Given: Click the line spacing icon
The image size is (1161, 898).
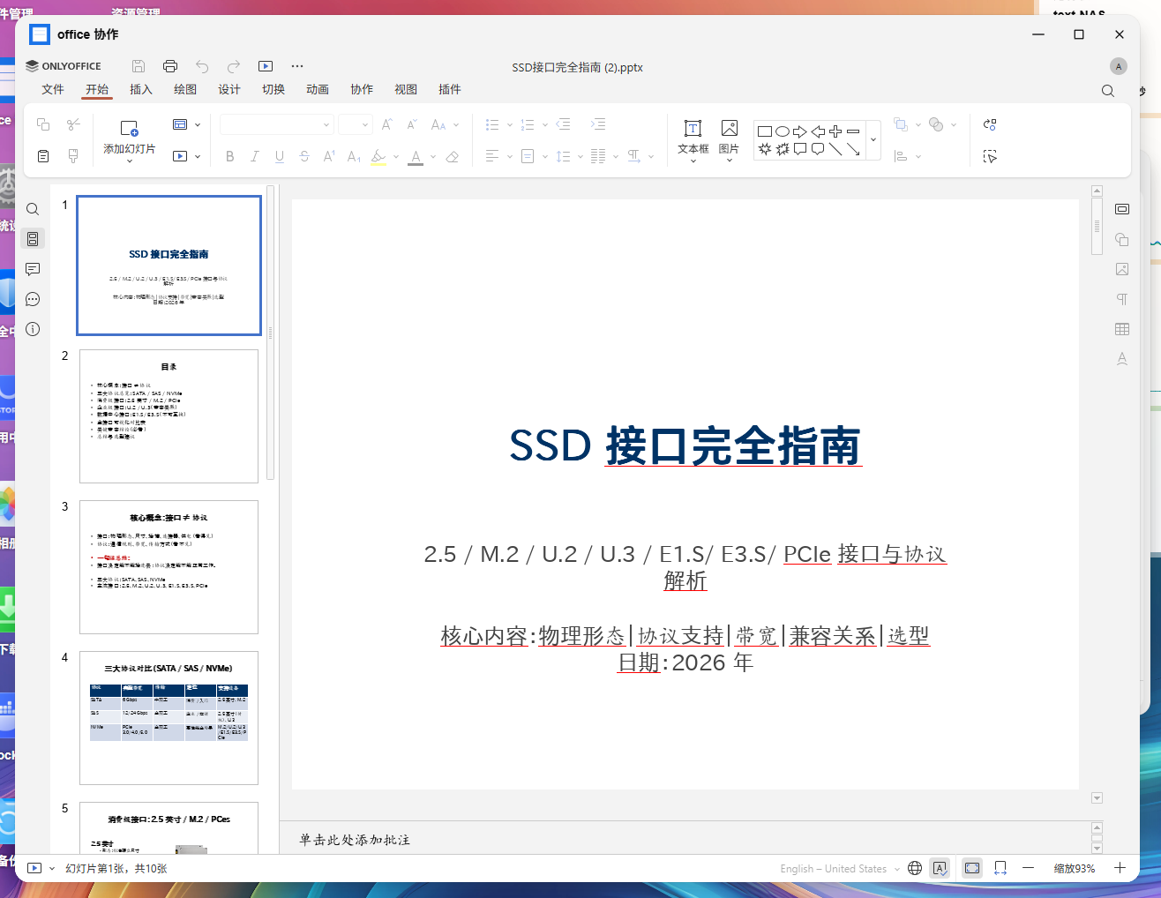Looking at the screenshot, I should click(x=563, y=156).
